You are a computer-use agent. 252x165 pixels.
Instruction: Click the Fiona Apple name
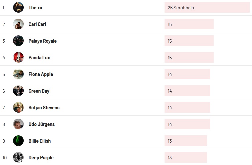[x=41, y=74]
